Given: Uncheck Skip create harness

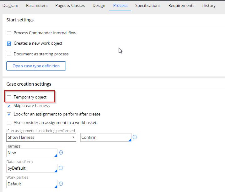Looking at the screenshot, I should (9, 106).
